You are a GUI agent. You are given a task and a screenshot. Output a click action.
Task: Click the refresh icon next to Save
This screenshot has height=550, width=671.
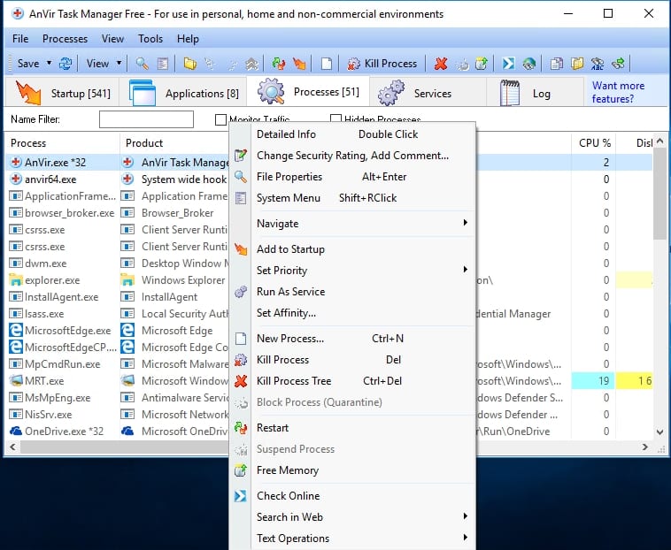tap(66, 64)
